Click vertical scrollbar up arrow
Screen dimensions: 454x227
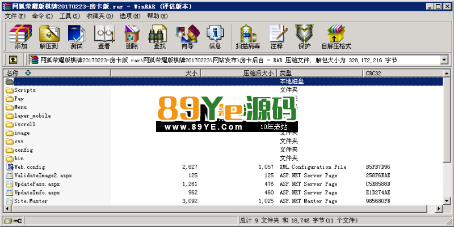click(x=447, y=74)
